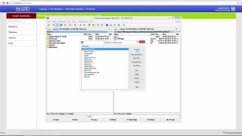Image resolution: width=242 pixels, height=136 pixels.
Task: Open the Files menu in Total Commander
Action: pyautogui.click(x=49, y=22)
